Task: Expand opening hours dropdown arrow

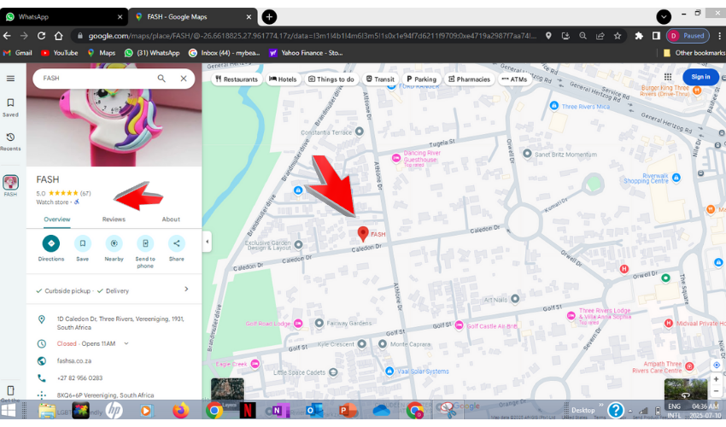Action: coord(126,343)
